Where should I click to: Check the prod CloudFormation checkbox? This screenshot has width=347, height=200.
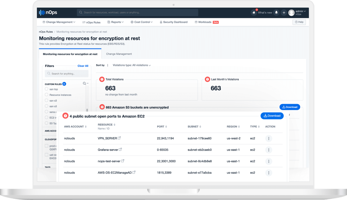tap(46, 146)
